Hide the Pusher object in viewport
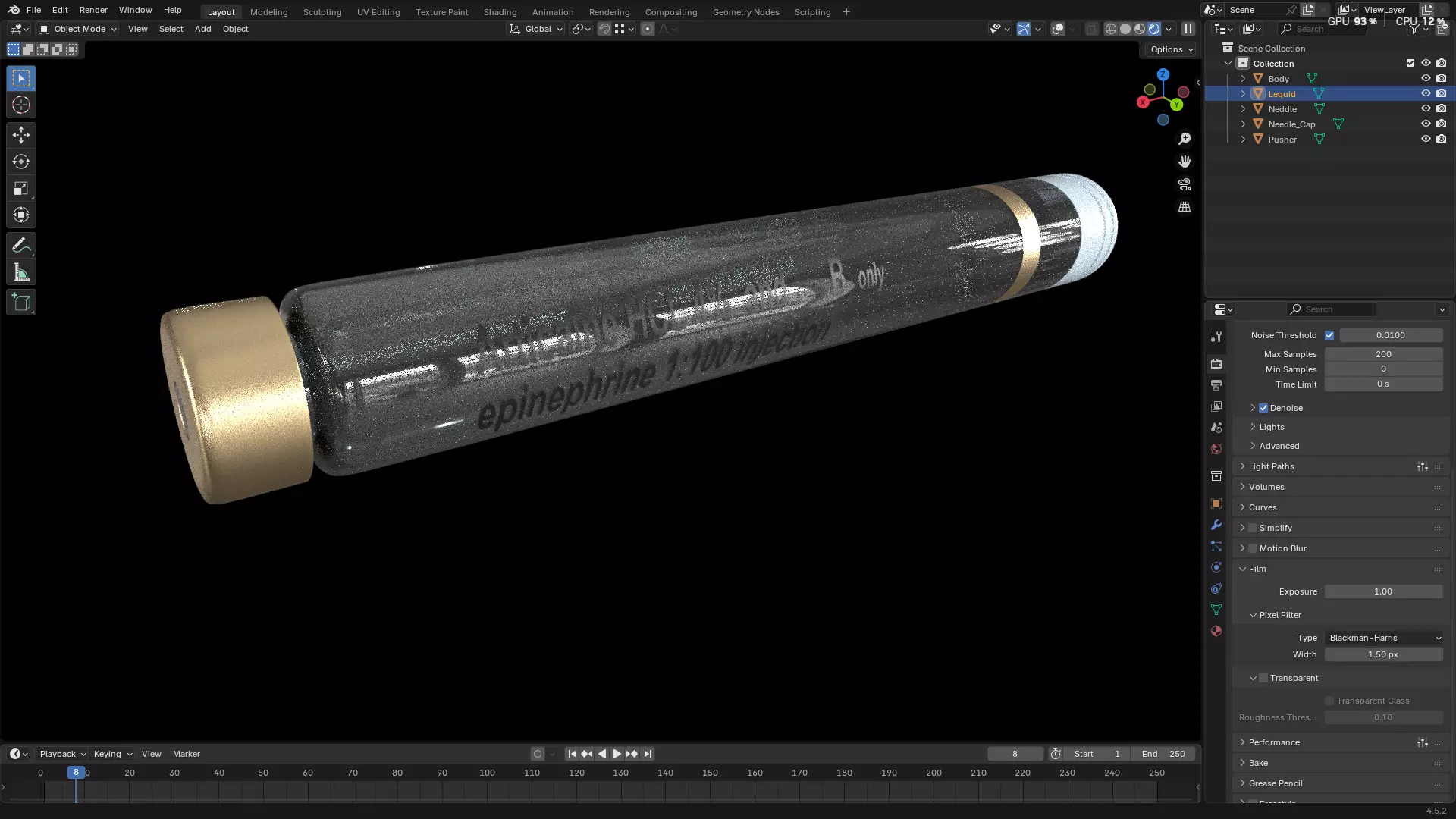Screen dimensions: 1456x819 pyautogui.click(x=1426, y=139)
